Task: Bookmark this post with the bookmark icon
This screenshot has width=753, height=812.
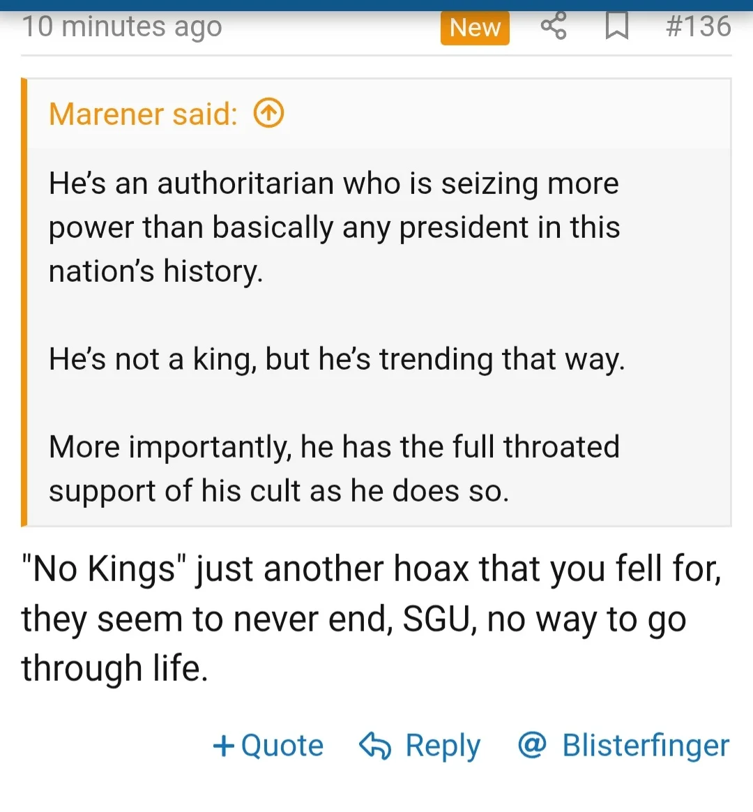Action: 617,27
